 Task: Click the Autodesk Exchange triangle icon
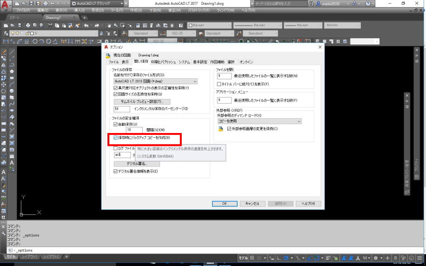(x=355, y=4)
